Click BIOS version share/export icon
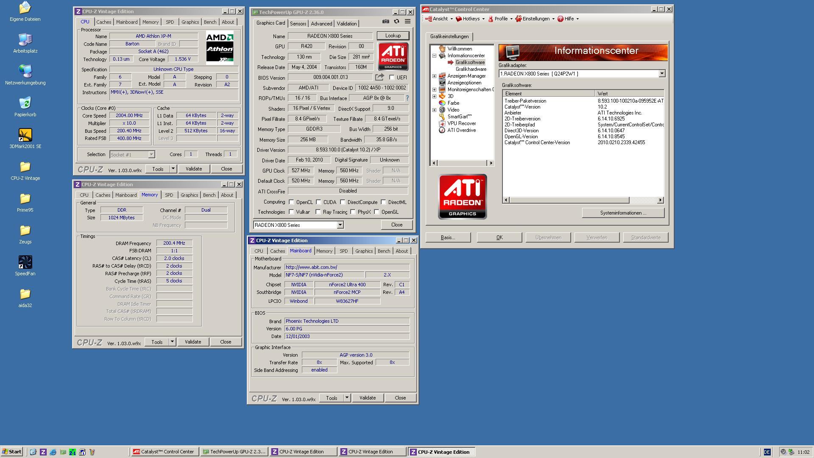This screenshot has height=458, width=814. click(x=379, y=77)
